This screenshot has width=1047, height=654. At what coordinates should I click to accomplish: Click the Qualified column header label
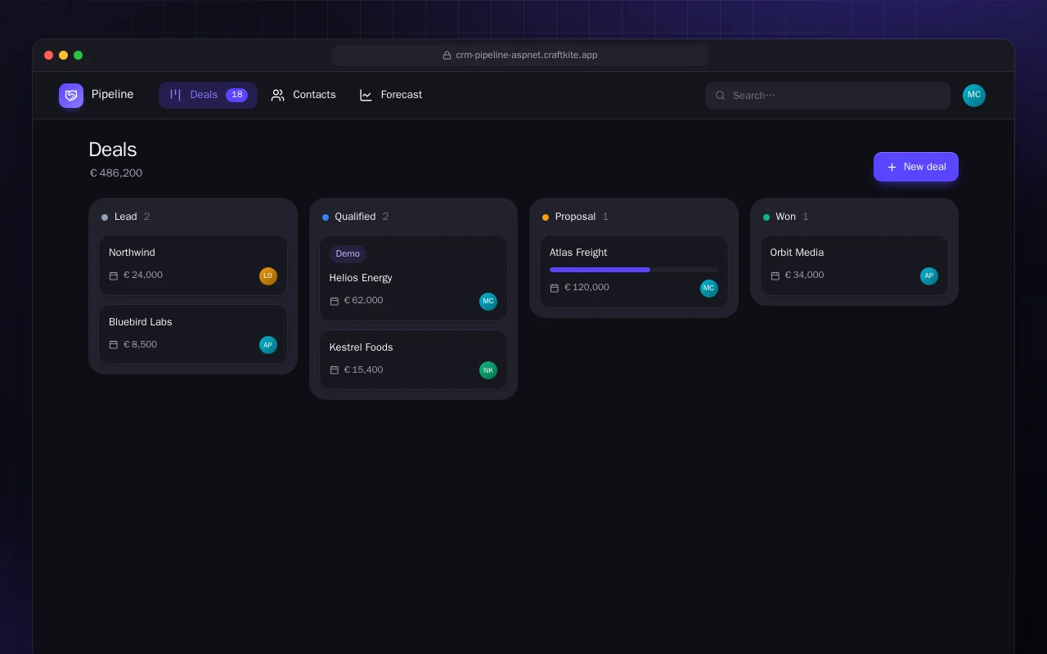(x=355, y=217)
